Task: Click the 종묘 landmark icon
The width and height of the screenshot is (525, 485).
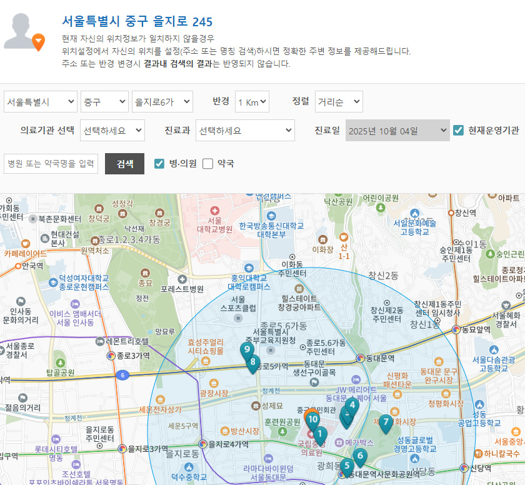Action: pos(145,272)
